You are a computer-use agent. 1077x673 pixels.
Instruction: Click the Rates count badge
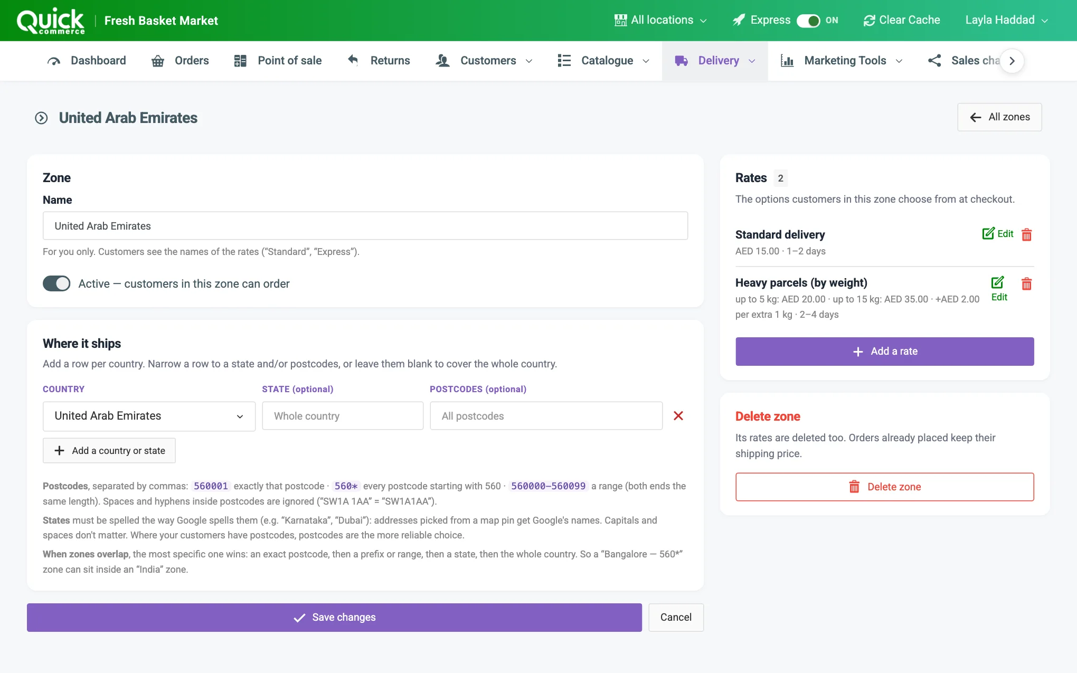pyautogui.click(x=780, y=178)
